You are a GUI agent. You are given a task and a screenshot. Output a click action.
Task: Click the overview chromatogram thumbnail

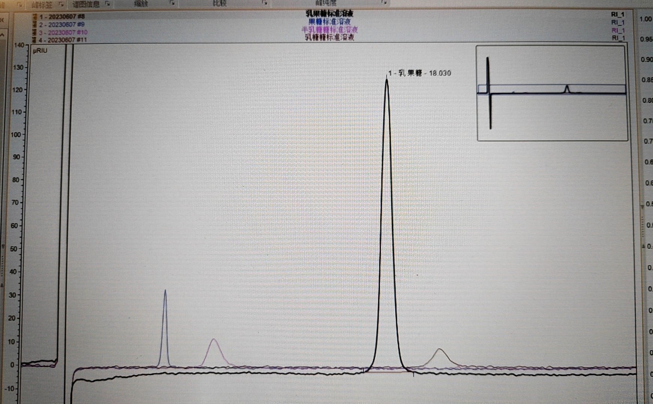coord(552,93)
